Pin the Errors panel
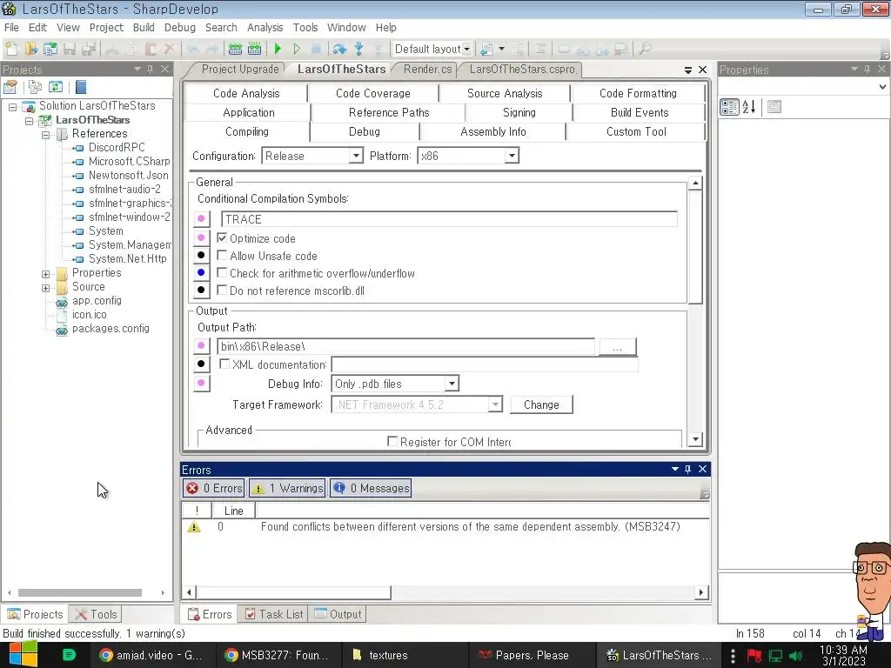 pos(687,469)
